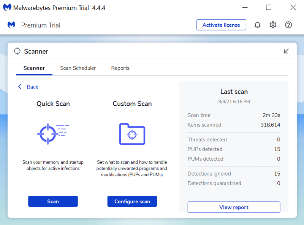Click the Scanner crosshair icon in panel title
Viewport: 304px width, 225px height.
click(17, 51)
